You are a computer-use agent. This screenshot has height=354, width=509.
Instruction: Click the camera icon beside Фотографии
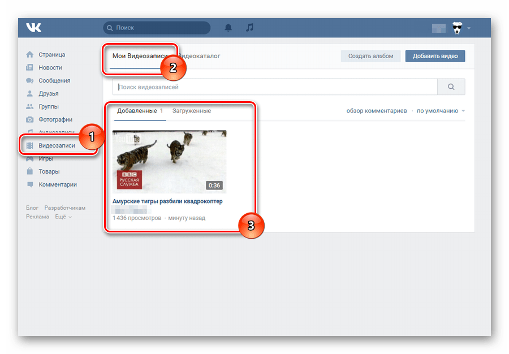29,119
